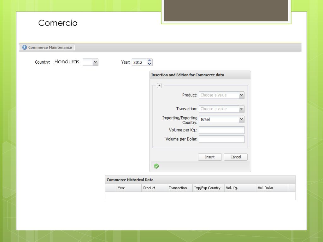Collapse the commerce data fieldset arrow

coord(159,85)
